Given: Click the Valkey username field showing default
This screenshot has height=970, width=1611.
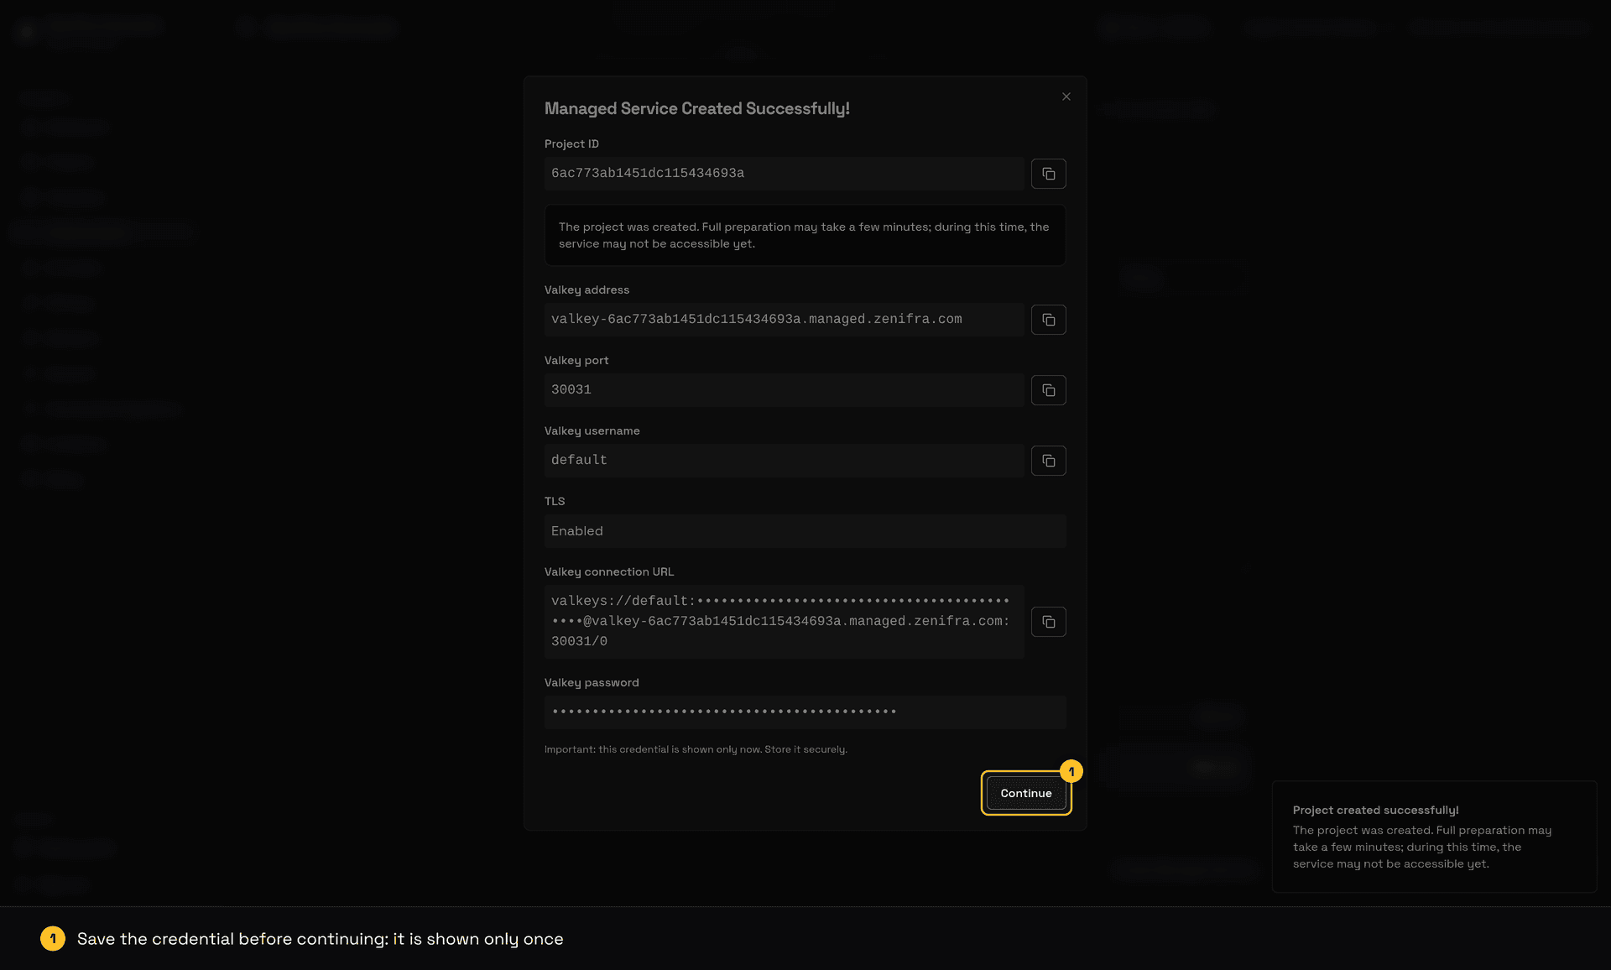Looking at the screenshot, I should click(x=784, y=461).
